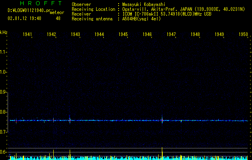Screen dimensions: 252x160
Task: Click frequency axis label 0.9
Action: pos(4,92)
